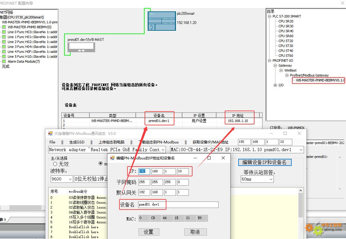346x239 pixels.
Task: Open the File menu
Action: click(52, 142)
